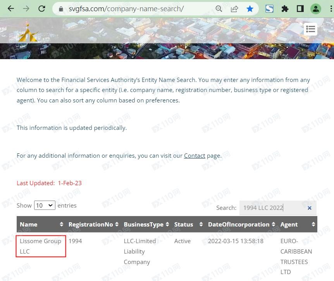
Task: Open the Extensions puzzle piece menu
Action: click(285, 9)
